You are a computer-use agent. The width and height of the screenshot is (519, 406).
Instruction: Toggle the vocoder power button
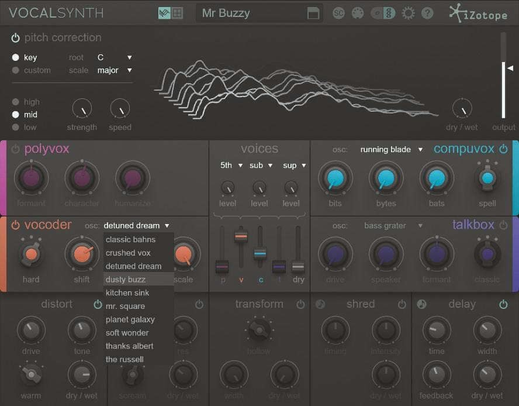tap(15, 225)
